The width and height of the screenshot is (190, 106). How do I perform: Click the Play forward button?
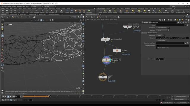pyautogui.click(x=11, y=97)
